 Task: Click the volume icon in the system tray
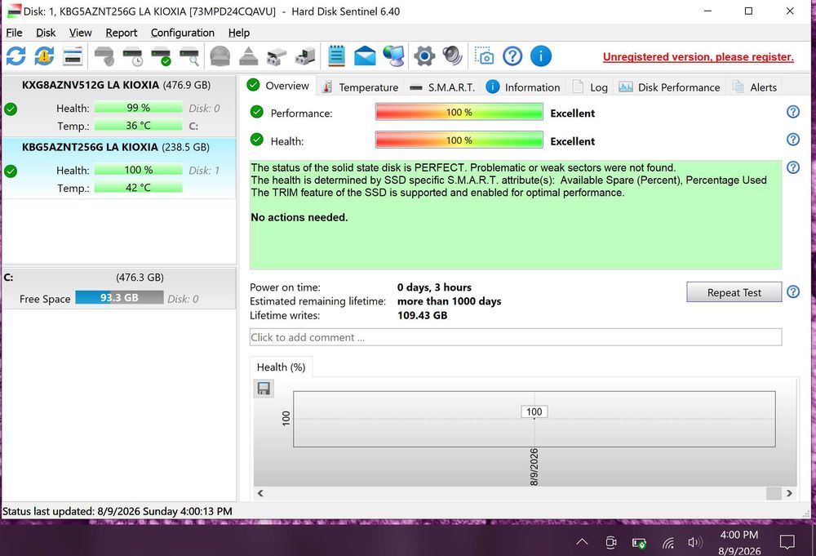694,542
